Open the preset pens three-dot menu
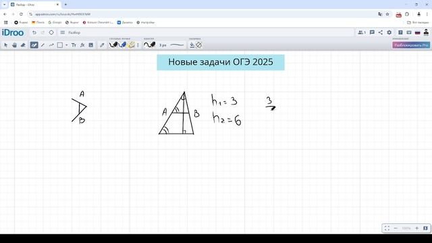 pos(138,45)
